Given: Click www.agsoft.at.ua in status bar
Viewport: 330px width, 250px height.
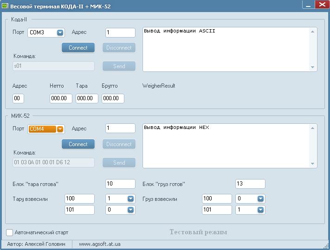Looking at the screenshot, I should point(100,244).
